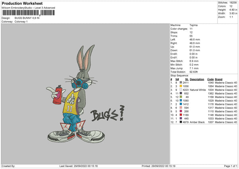Click stitch count 2411 in stop 1
Image resolution: width=239 pixels, height=169 pixels.
coord(186,83)
